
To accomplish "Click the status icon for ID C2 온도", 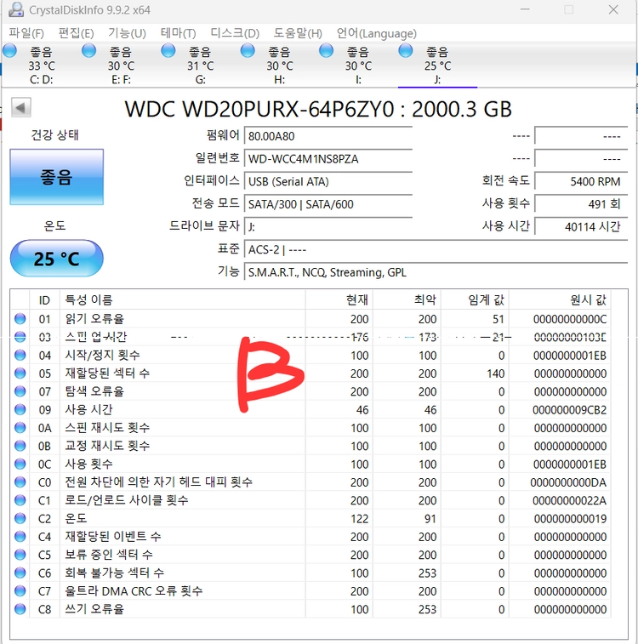I will pyautogui.click(x=20, y=518).
